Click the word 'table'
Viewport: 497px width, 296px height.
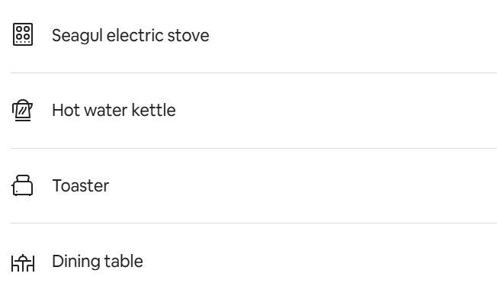(x=123, y=261)
